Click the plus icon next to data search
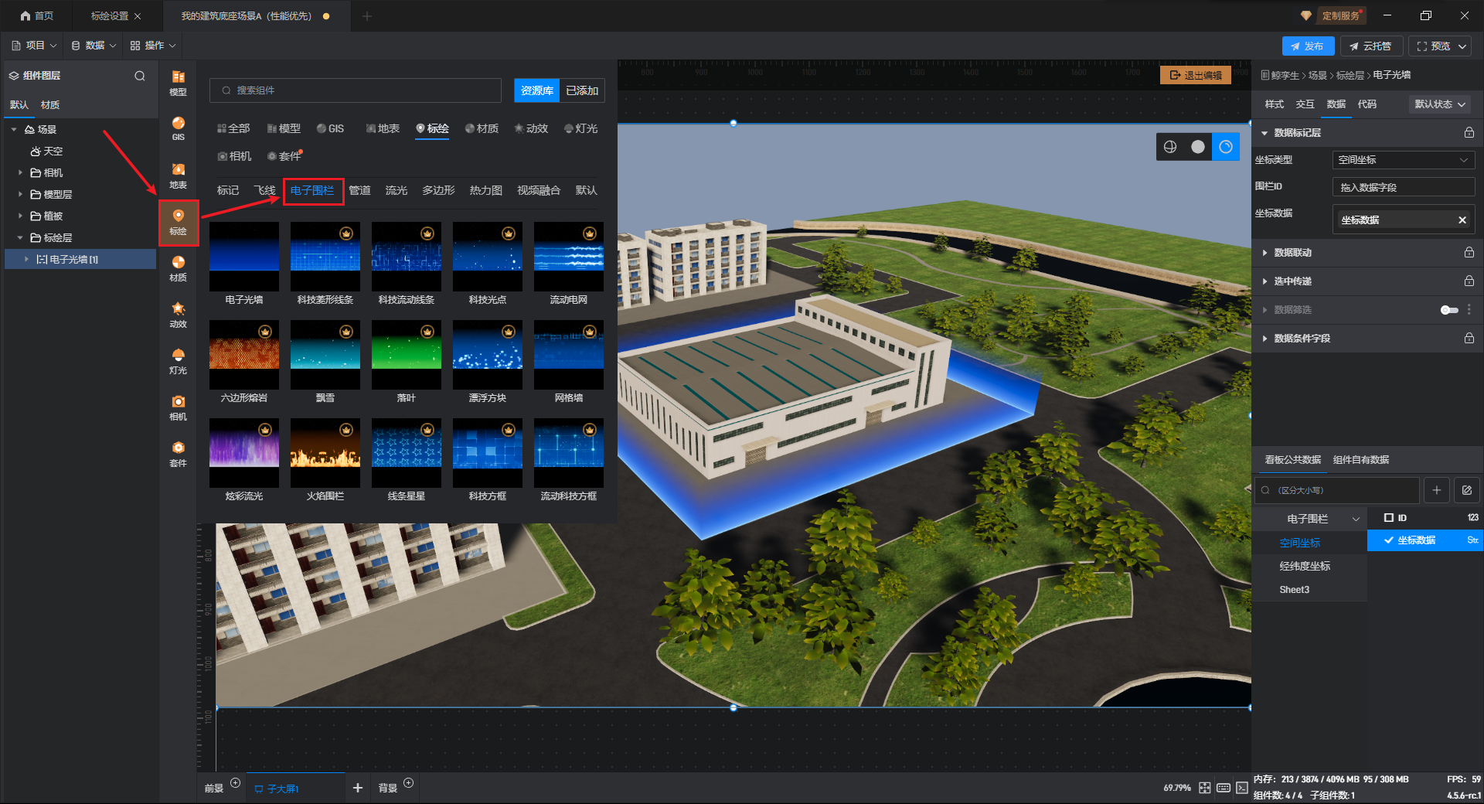 pyautogui.click(x=1436, y=490)
